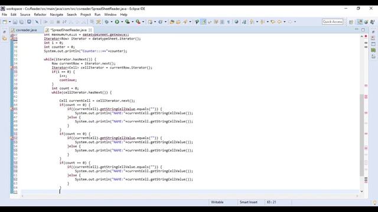Click the Open Perspective icon
Viewport: 378px width, 212px height.
click(x=351, y=22)
